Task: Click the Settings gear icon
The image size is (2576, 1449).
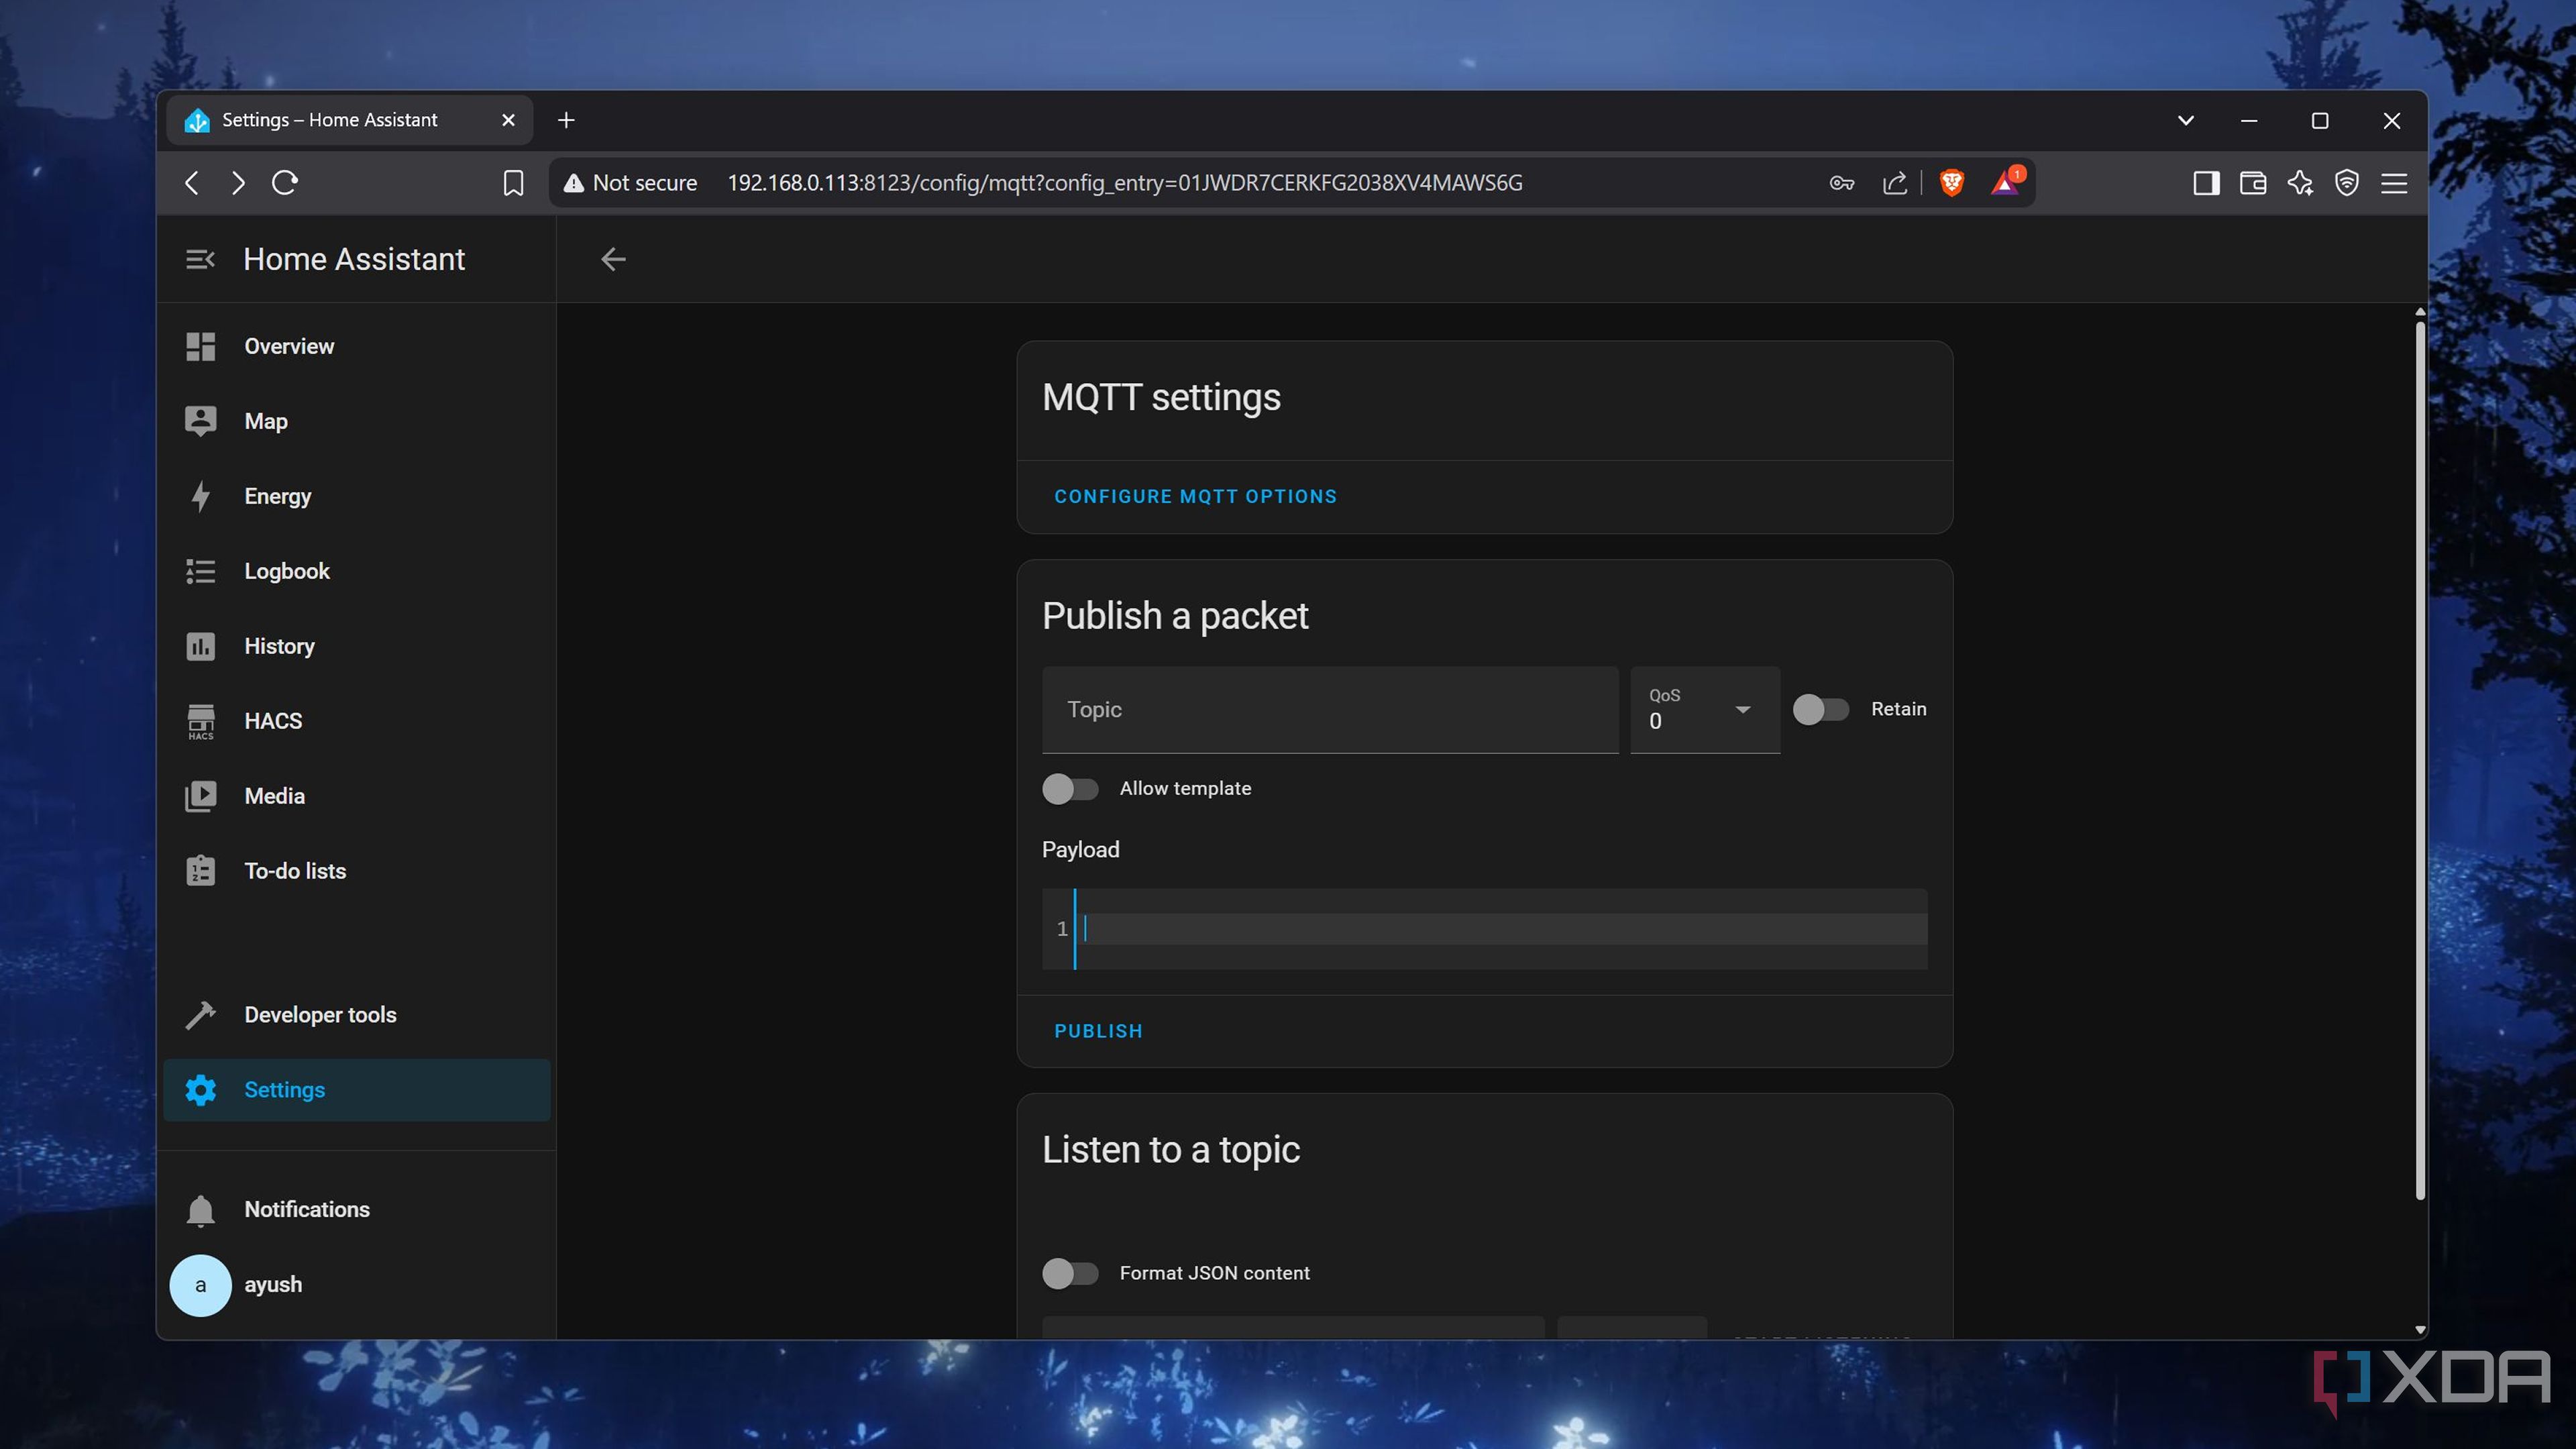Action: tap(200, 1090)
